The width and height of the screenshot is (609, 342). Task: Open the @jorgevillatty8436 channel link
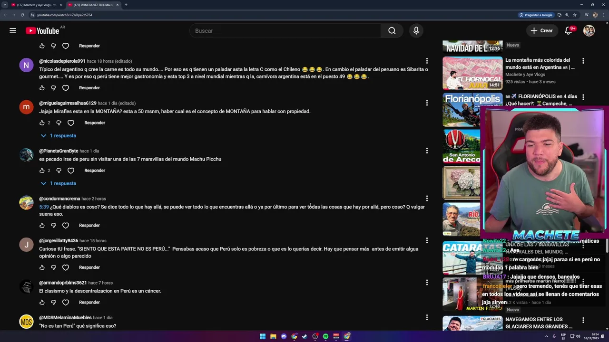point(59,241)
